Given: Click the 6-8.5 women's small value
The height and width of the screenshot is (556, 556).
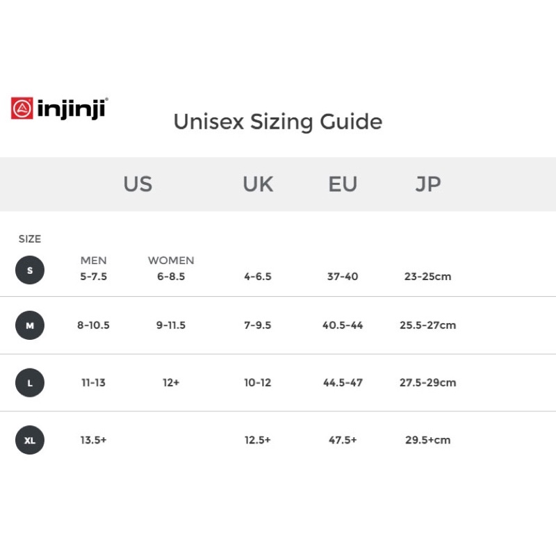Looking at the screenshot, I should tap(171, 276).
